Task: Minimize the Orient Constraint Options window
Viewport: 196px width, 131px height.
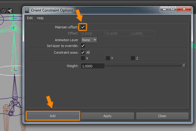Action: [165, 9]
